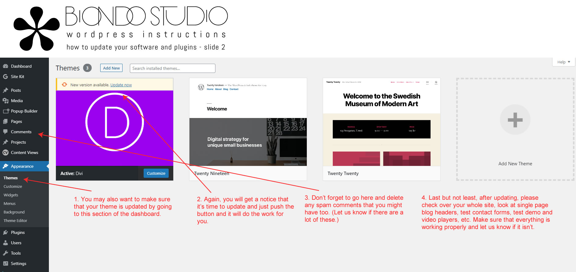
Task: Click the Update now link
Action: pos(121,85)
